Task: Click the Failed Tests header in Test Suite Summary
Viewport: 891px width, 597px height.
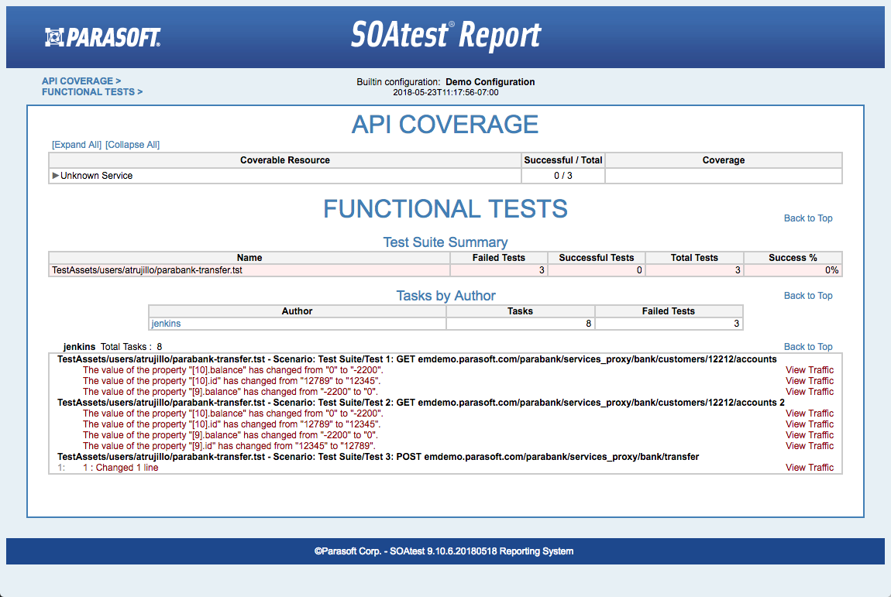Action: [x=499, y=258]
